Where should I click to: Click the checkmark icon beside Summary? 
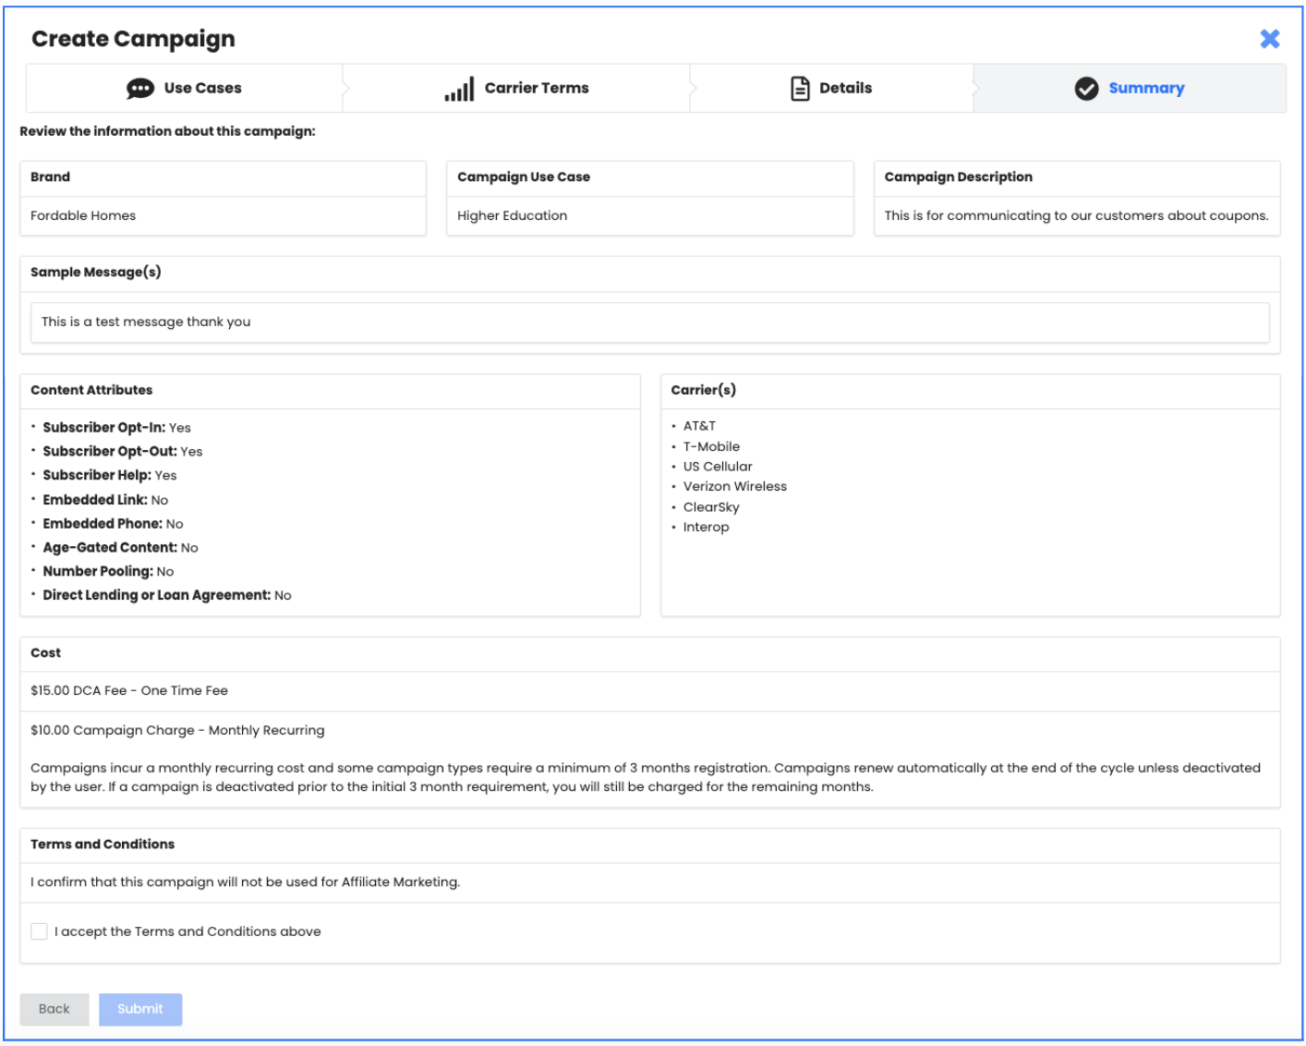1086,88
